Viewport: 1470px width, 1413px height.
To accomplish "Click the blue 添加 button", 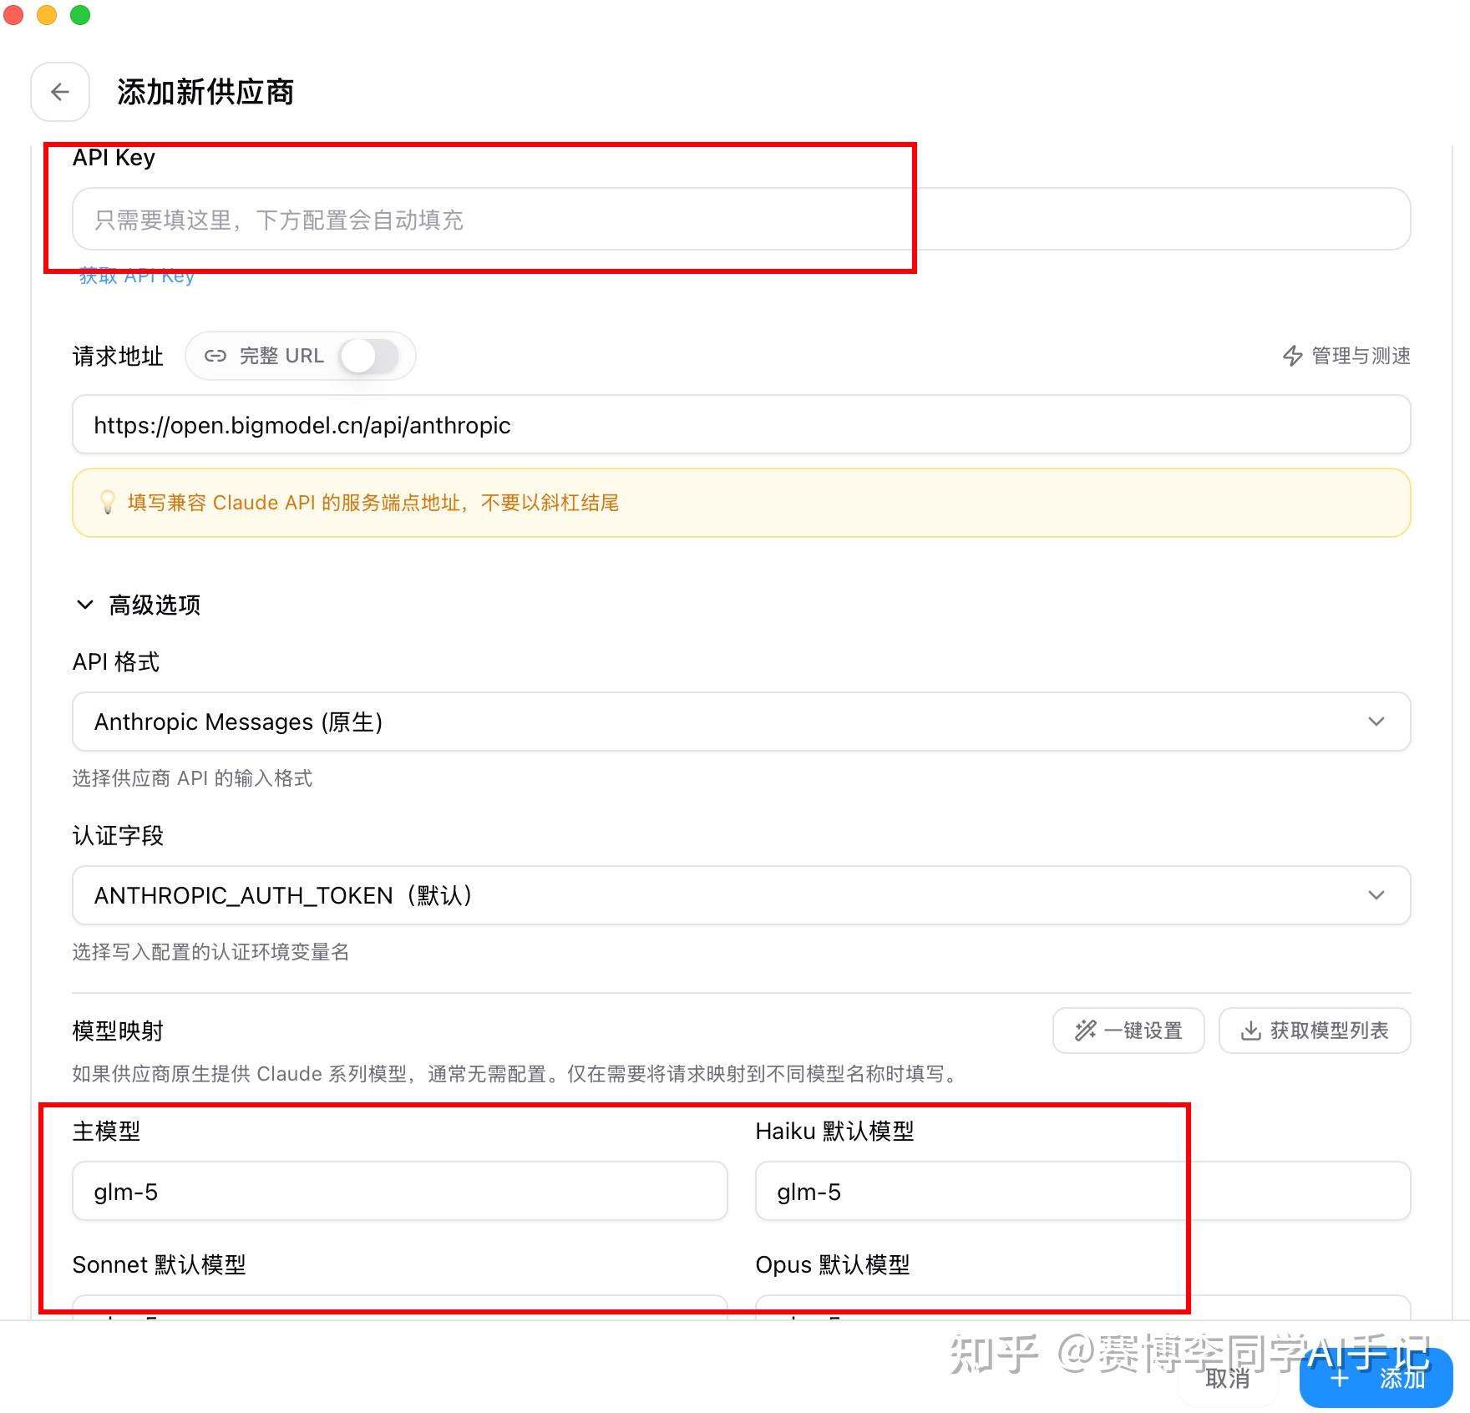I will 1376,1378.
